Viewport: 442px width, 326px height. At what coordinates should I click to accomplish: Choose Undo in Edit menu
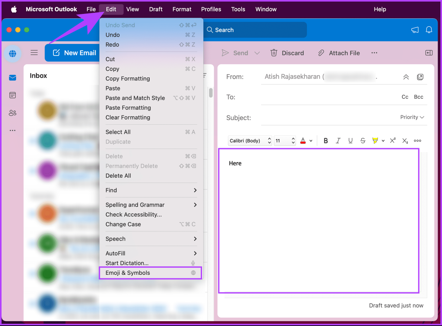[x=151, y=35]
